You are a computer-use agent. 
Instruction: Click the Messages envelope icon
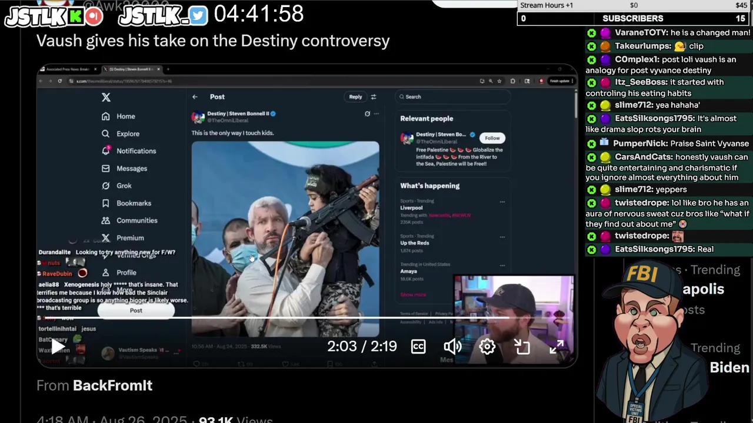[105, 168]
